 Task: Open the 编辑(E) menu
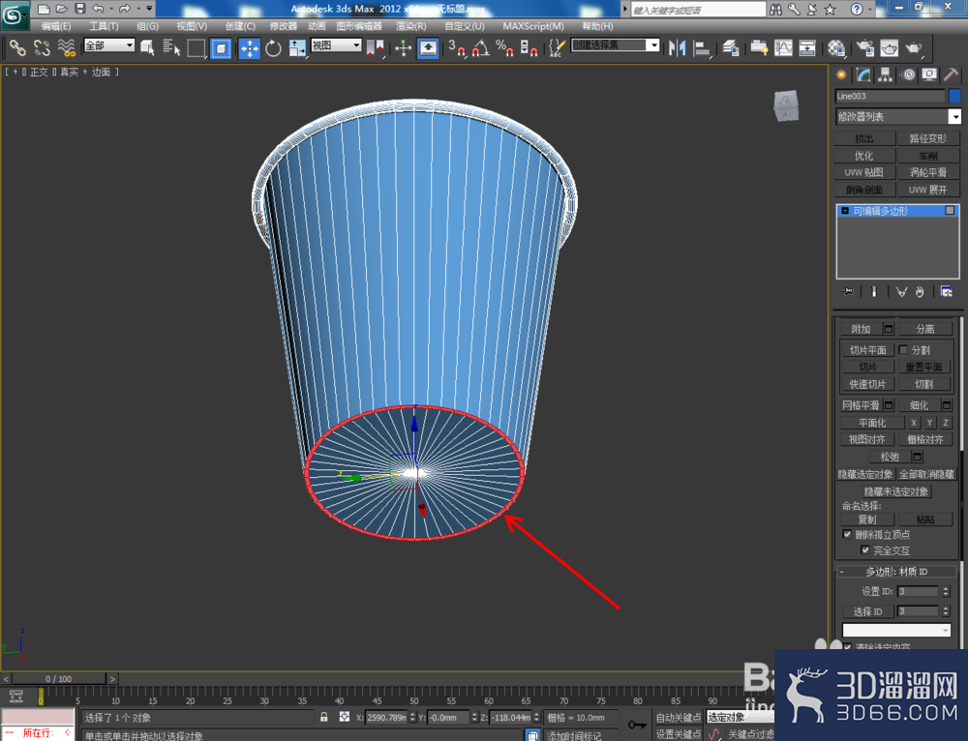55,26
